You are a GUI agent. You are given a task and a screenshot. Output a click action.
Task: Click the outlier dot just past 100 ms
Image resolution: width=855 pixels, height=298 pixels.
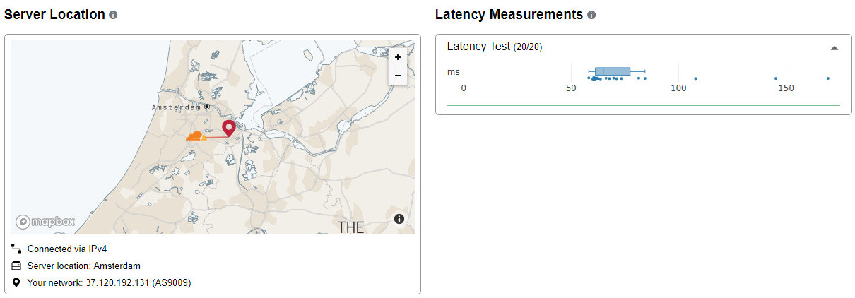[x=695, y=78]
